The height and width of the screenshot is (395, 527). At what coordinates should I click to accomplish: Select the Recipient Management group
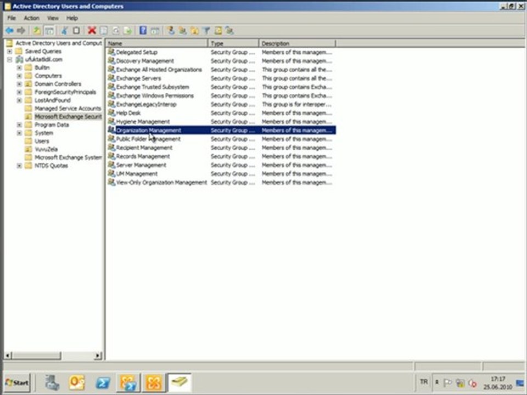tap(144, 148)
